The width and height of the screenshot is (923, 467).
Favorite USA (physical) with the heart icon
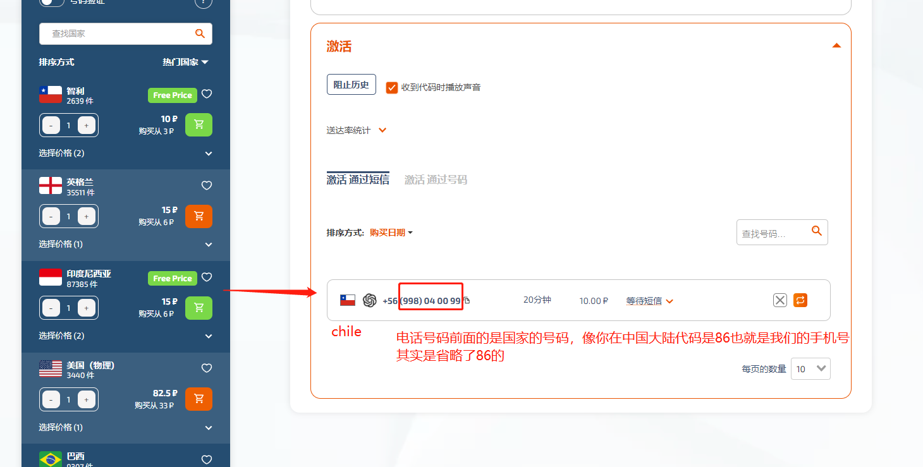(x=206, y=368)
